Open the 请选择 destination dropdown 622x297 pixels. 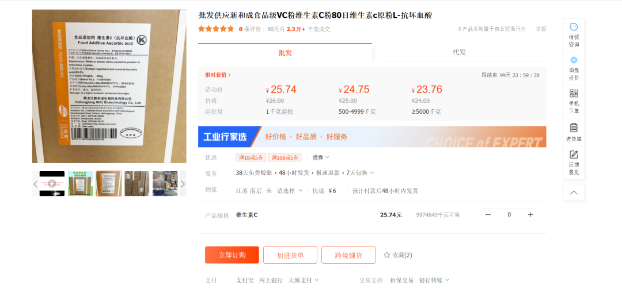(290, 191)
